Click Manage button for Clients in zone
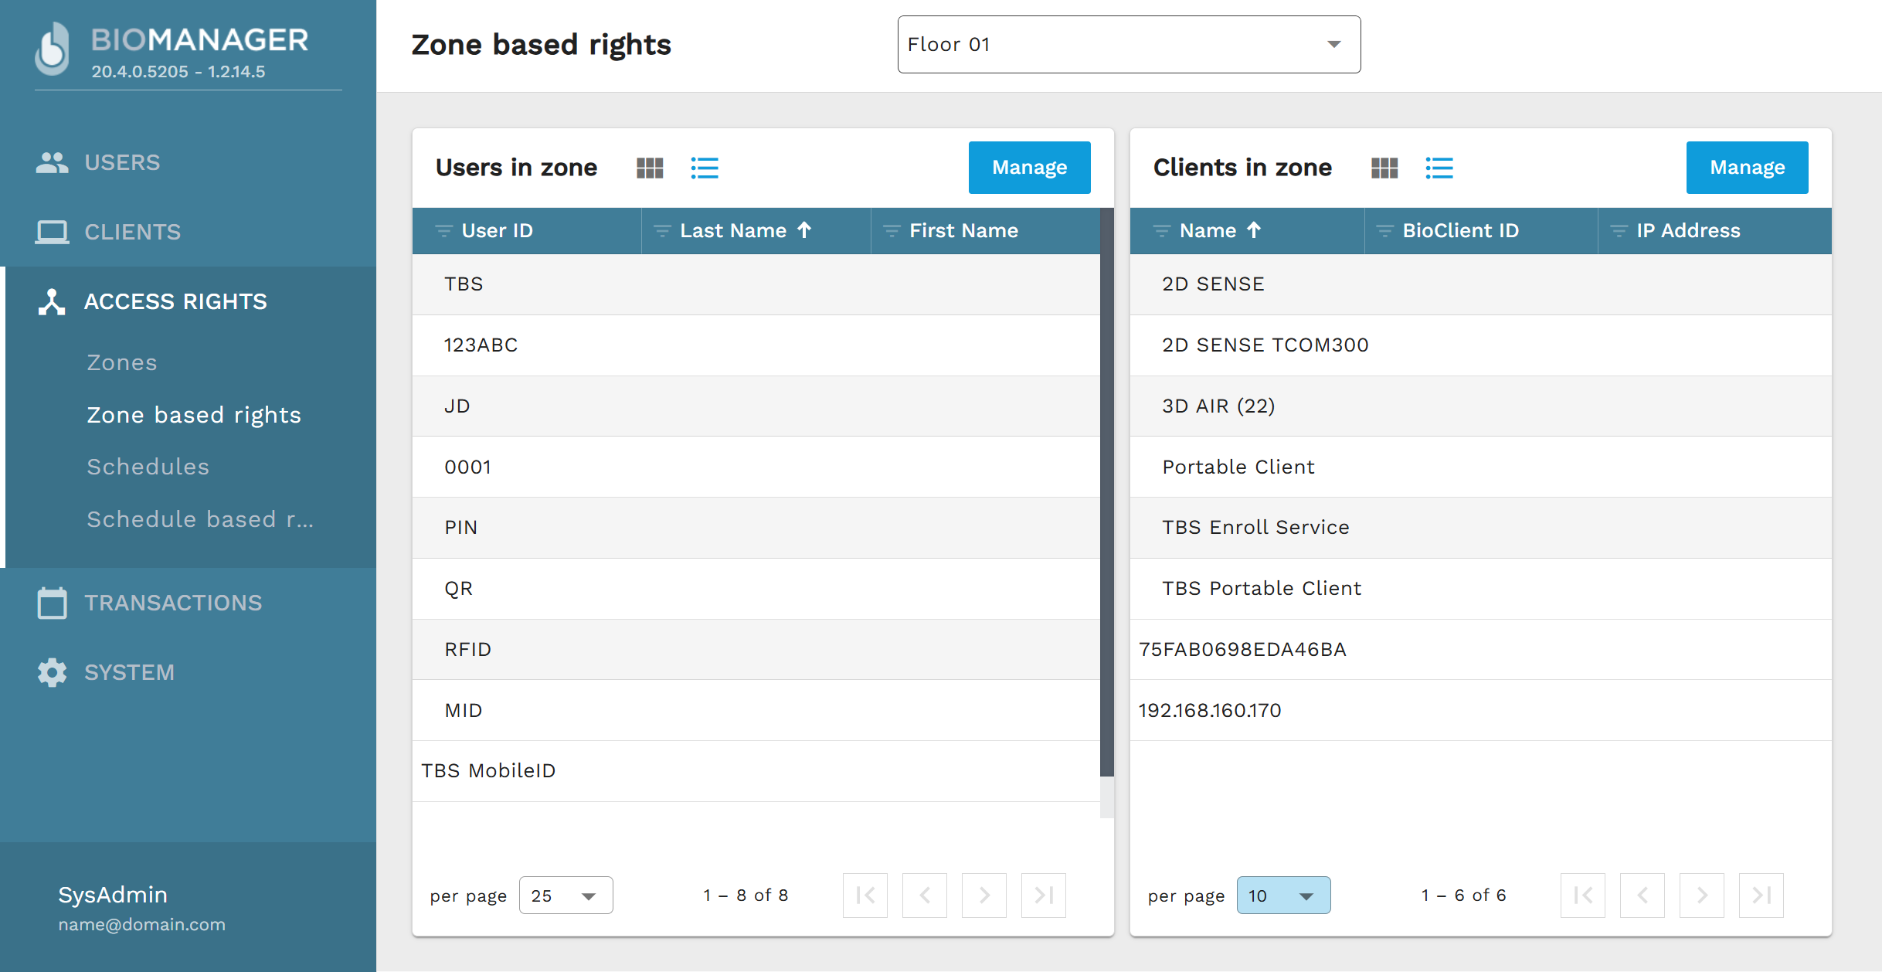Screen dimensions: 1882x972 pyautogui.click(x=1747, y=168)
